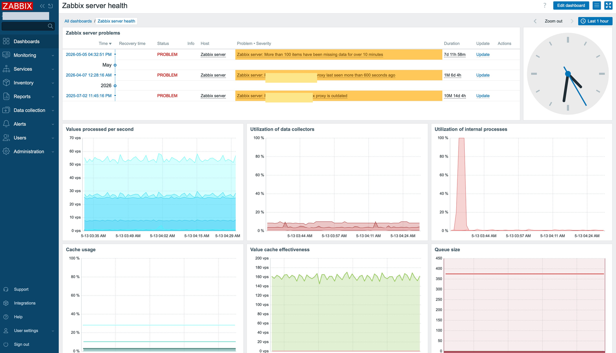Expand the Reports menu chevron
This screenshot has height=353, width=616.
[x=53, y=97]
